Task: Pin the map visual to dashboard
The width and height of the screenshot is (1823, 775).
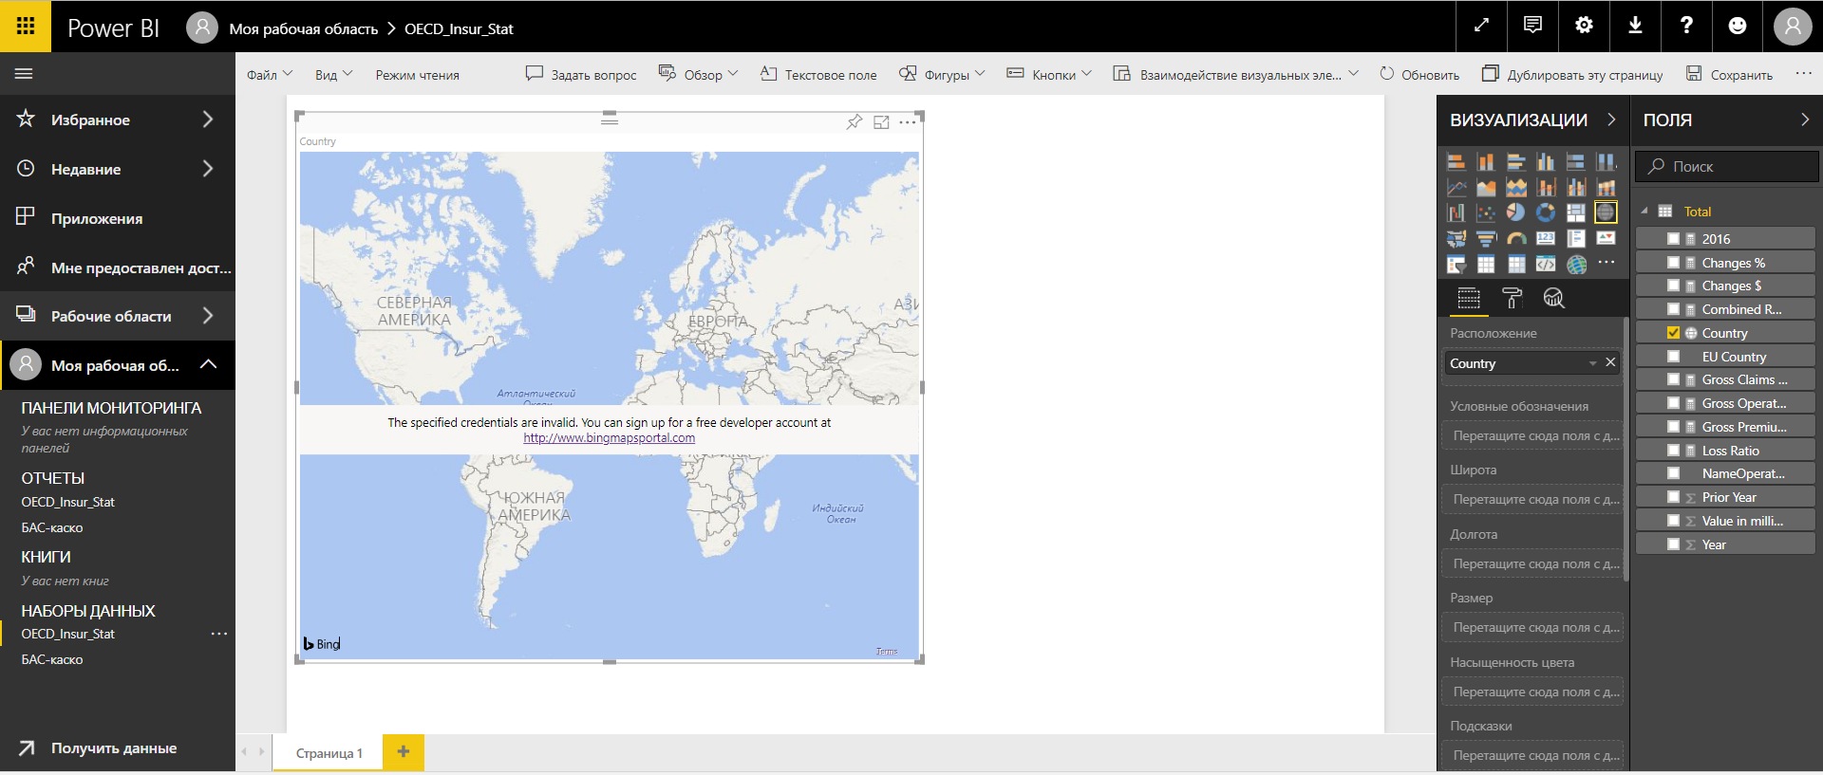Action: (x=855, y=121)
